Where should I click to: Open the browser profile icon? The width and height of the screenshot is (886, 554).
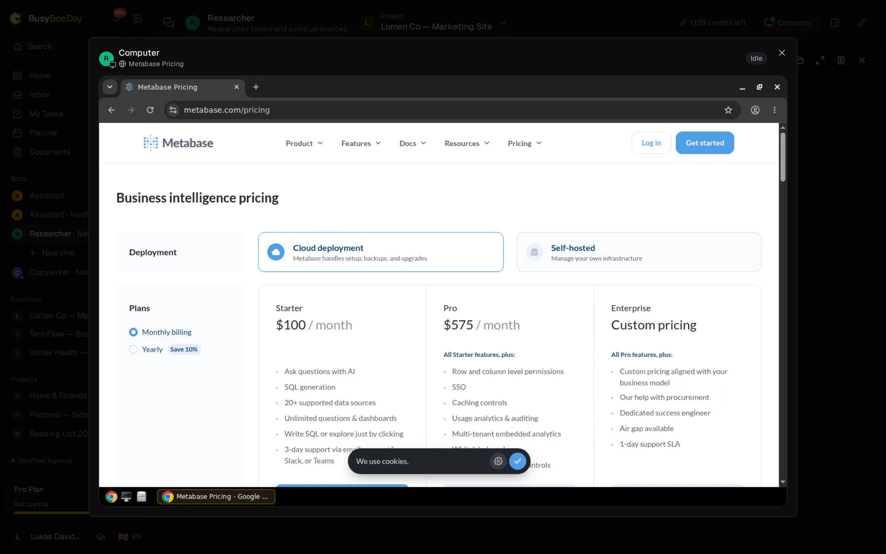pyautogui.click(x=755, y=110)
